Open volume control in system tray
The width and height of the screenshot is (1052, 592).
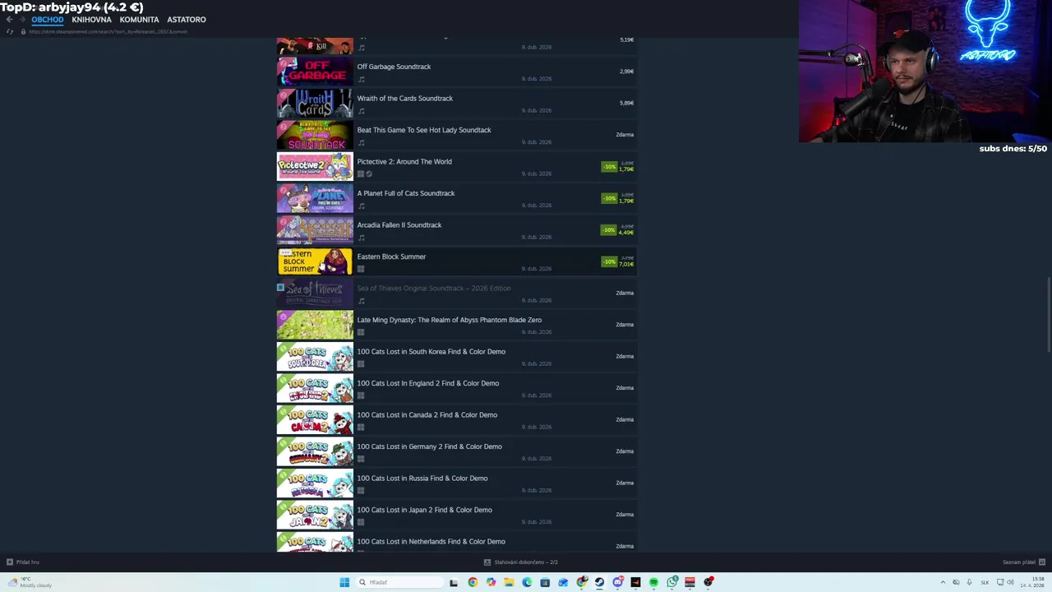[x=1010, y=582]
